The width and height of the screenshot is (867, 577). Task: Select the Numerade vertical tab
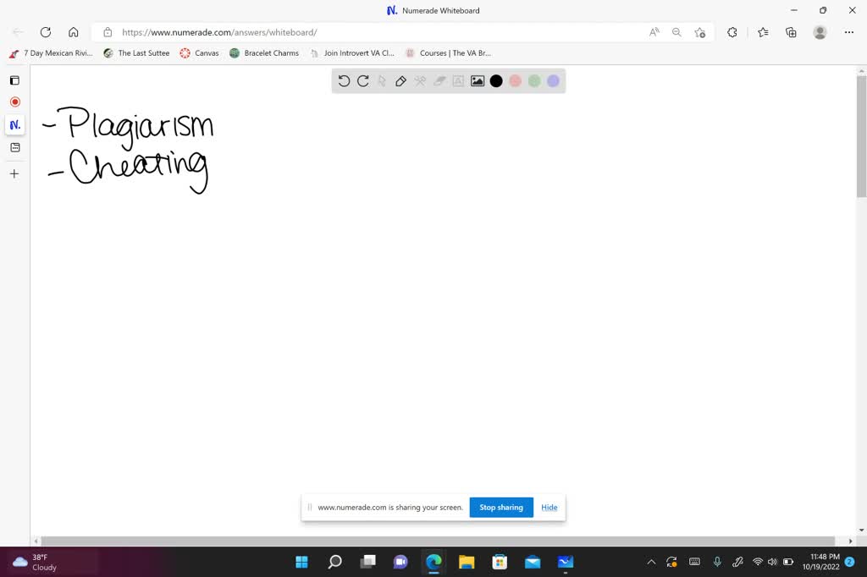coord(15,125)
